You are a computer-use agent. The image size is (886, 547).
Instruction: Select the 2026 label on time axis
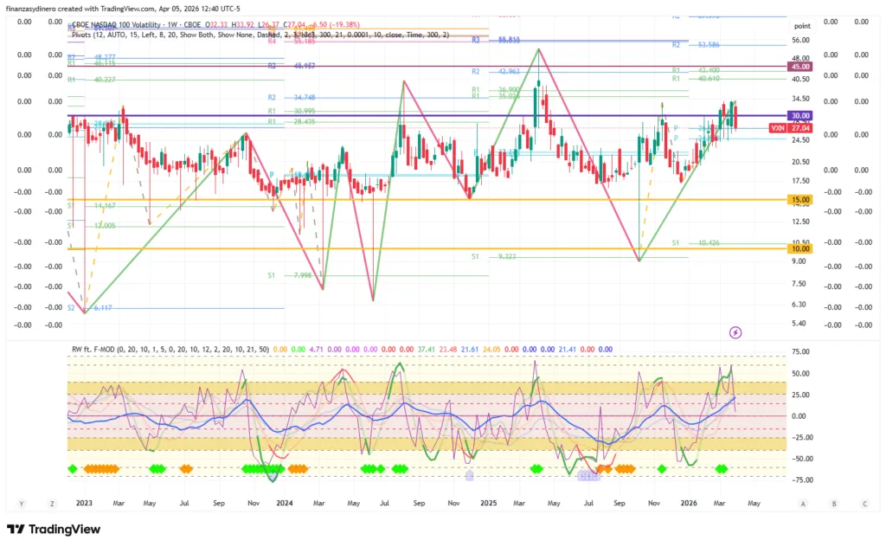[x=689, y=502]
